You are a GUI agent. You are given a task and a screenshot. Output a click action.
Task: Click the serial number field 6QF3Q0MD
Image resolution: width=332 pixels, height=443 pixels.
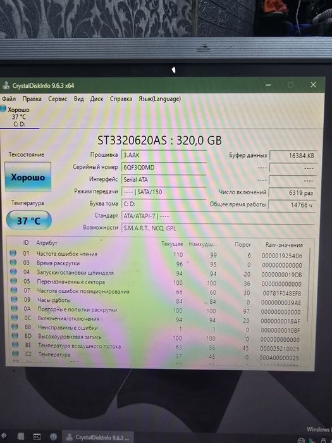tap(164, 167)
